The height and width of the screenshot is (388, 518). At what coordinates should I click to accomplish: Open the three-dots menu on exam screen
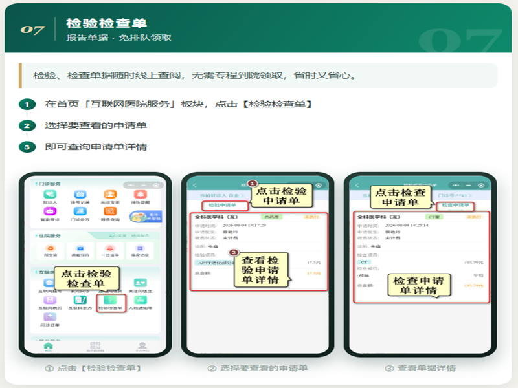click(456, 185)
